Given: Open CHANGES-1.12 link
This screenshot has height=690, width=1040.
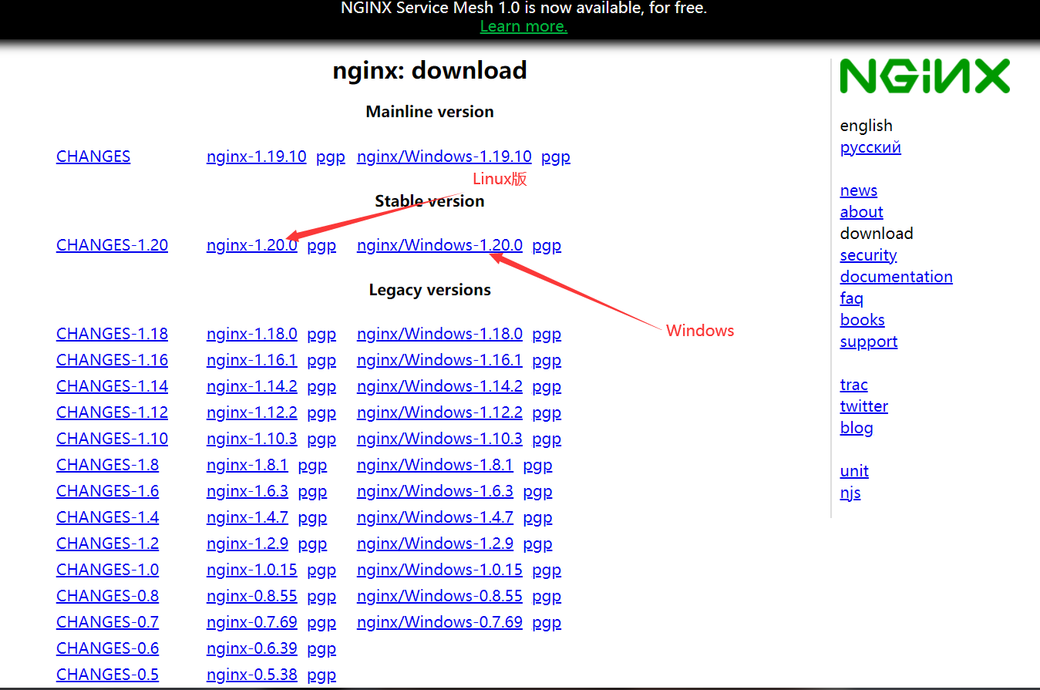Looking at the screenshot, I should click(x=112, y=412).
